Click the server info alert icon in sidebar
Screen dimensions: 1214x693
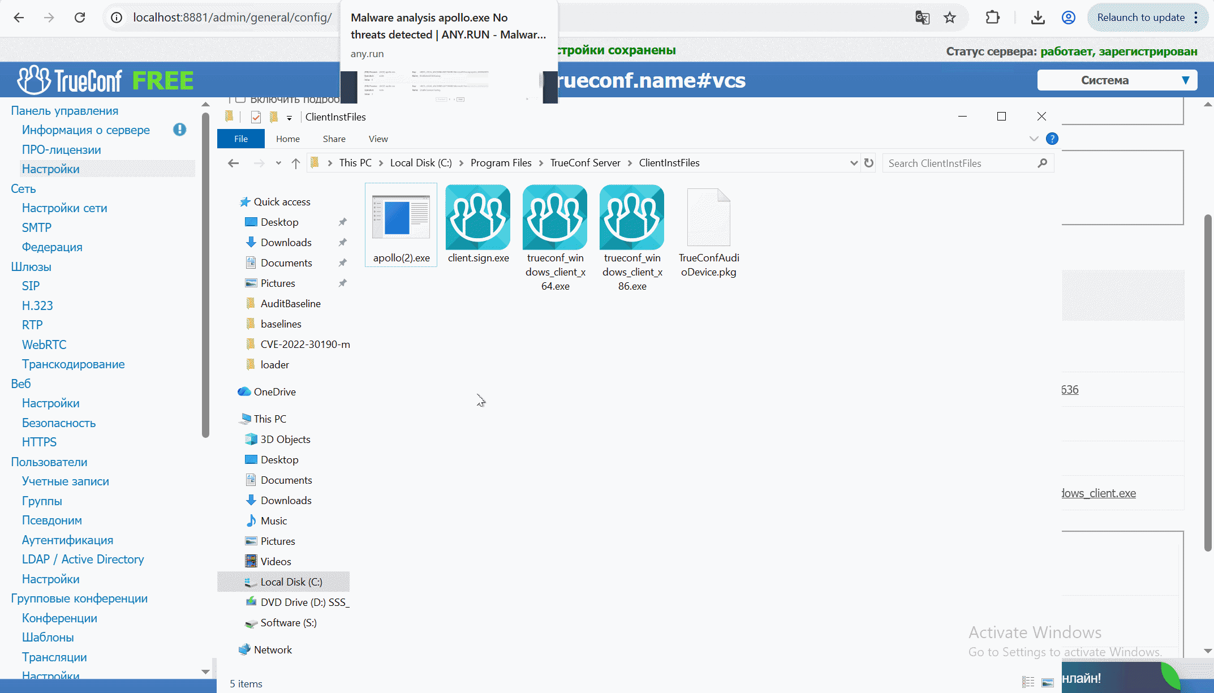[x=179, y=130]
